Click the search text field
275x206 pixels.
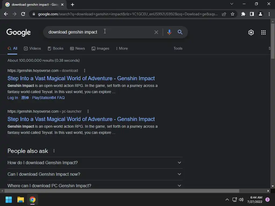[98, 32]
